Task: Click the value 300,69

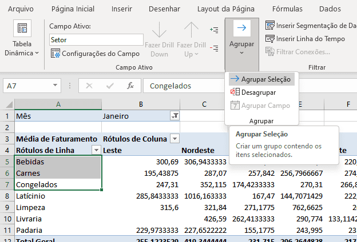Action: [167, 162]
